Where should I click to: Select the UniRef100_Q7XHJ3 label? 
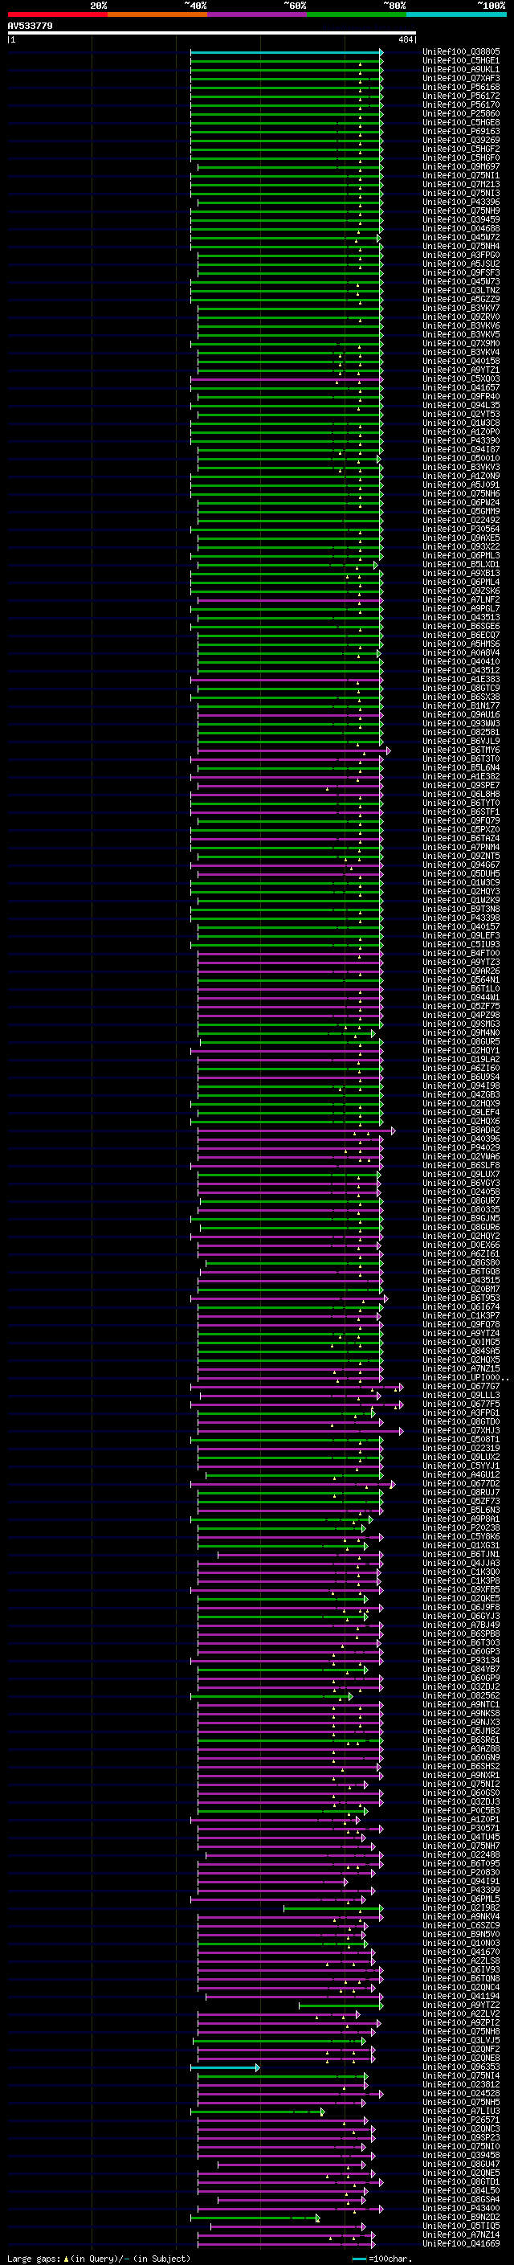(461, 1430)
